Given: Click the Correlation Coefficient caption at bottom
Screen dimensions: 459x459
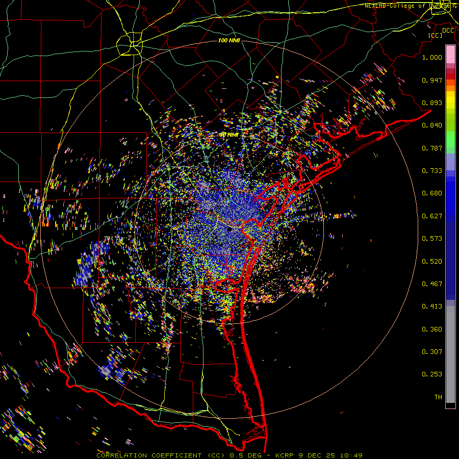Looking at the screenshot, I should (x=229, y=455).
